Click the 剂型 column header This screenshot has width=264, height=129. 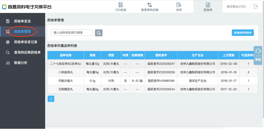[x=111, y=55]
